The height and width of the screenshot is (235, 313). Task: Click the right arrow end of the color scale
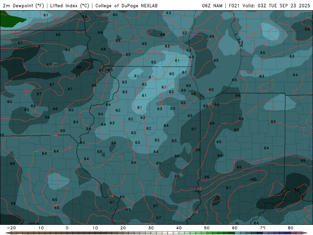[305, 233]
